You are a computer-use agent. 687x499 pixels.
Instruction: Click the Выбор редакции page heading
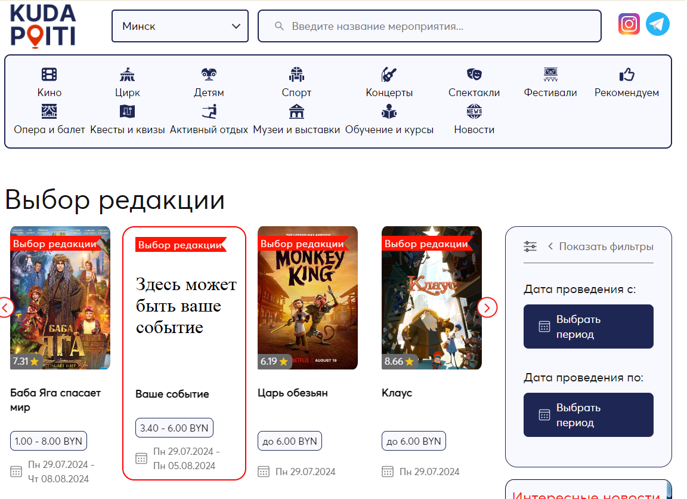(114, 200)
